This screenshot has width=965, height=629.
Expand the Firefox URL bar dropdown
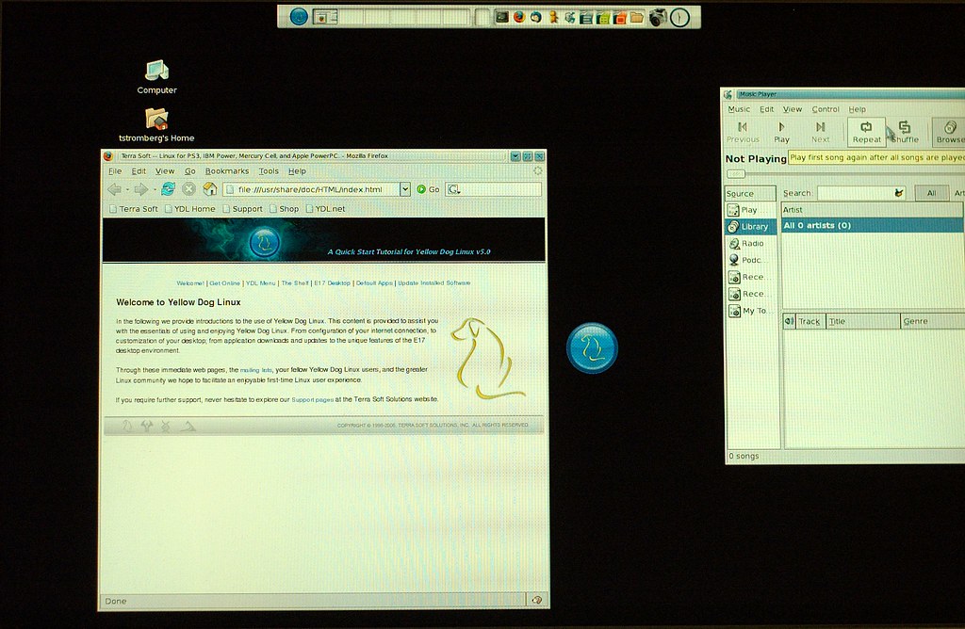click(404, 189)
